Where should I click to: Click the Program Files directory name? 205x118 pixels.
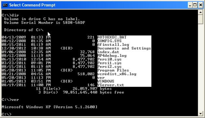[113, 70]
